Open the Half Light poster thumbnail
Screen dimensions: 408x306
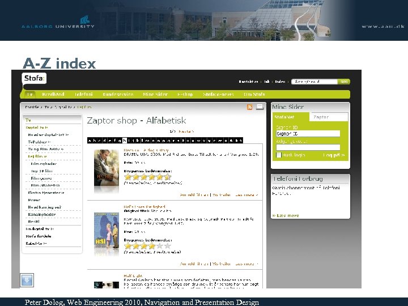107,285
